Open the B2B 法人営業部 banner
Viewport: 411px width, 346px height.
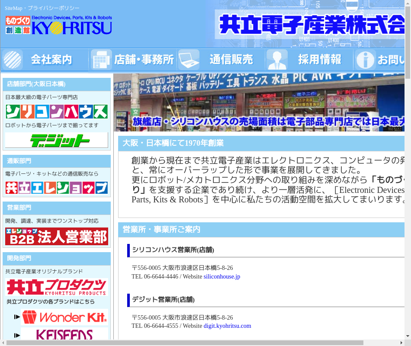57,237
